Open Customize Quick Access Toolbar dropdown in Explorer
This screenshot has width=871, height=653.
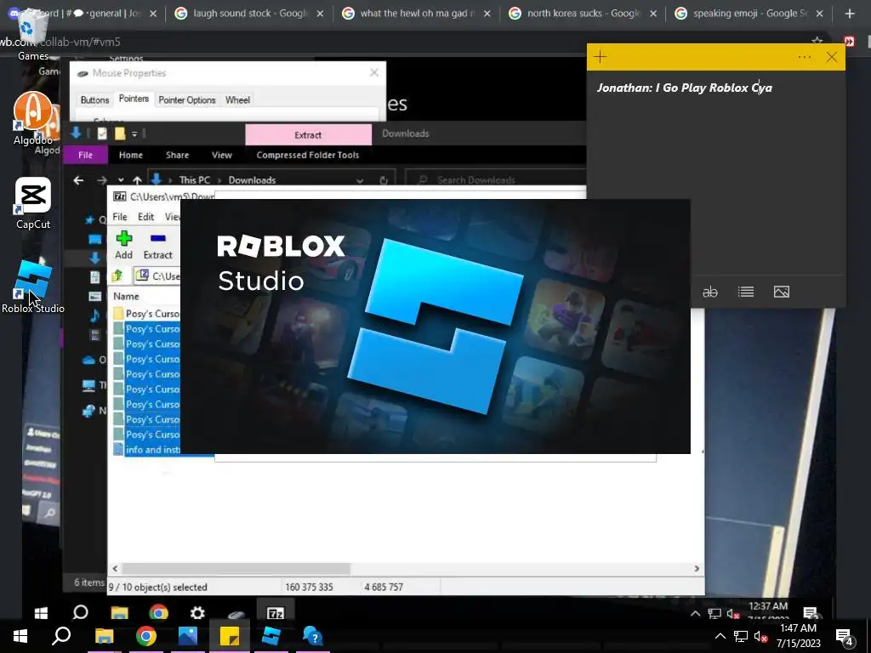point(134,133)
